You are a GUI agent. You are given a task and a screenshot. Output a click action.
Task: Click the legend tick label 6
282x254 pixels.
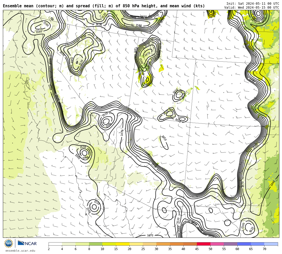(x=75, y=249)
